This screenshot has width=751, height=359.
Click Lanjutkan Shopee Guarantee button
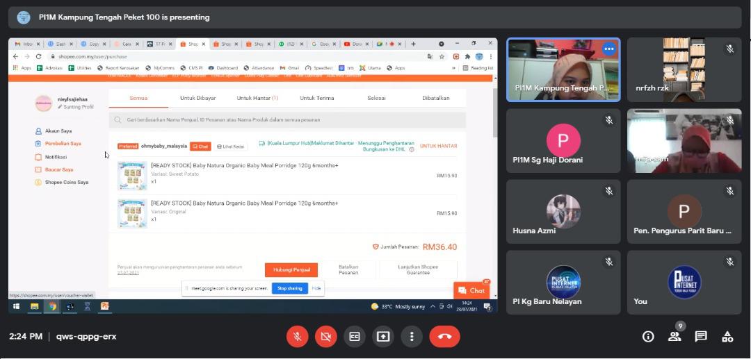(x=418, y=269)
